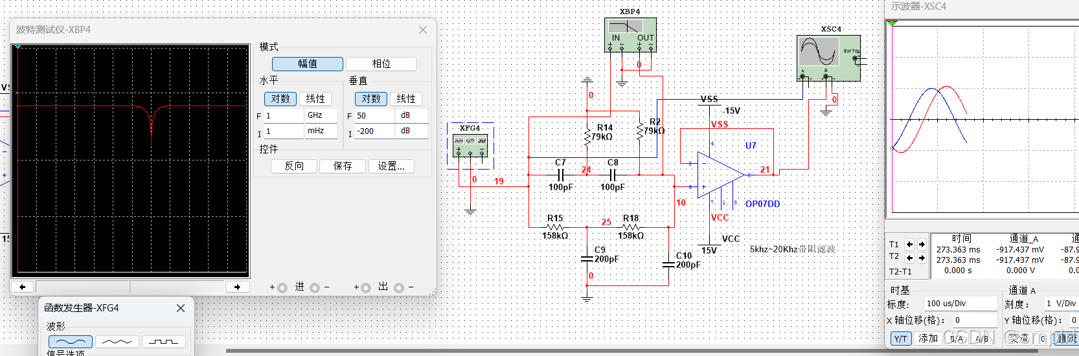
Task: Select capacitor C7 100pF on schematic
Action: click(x=562, y=175)
